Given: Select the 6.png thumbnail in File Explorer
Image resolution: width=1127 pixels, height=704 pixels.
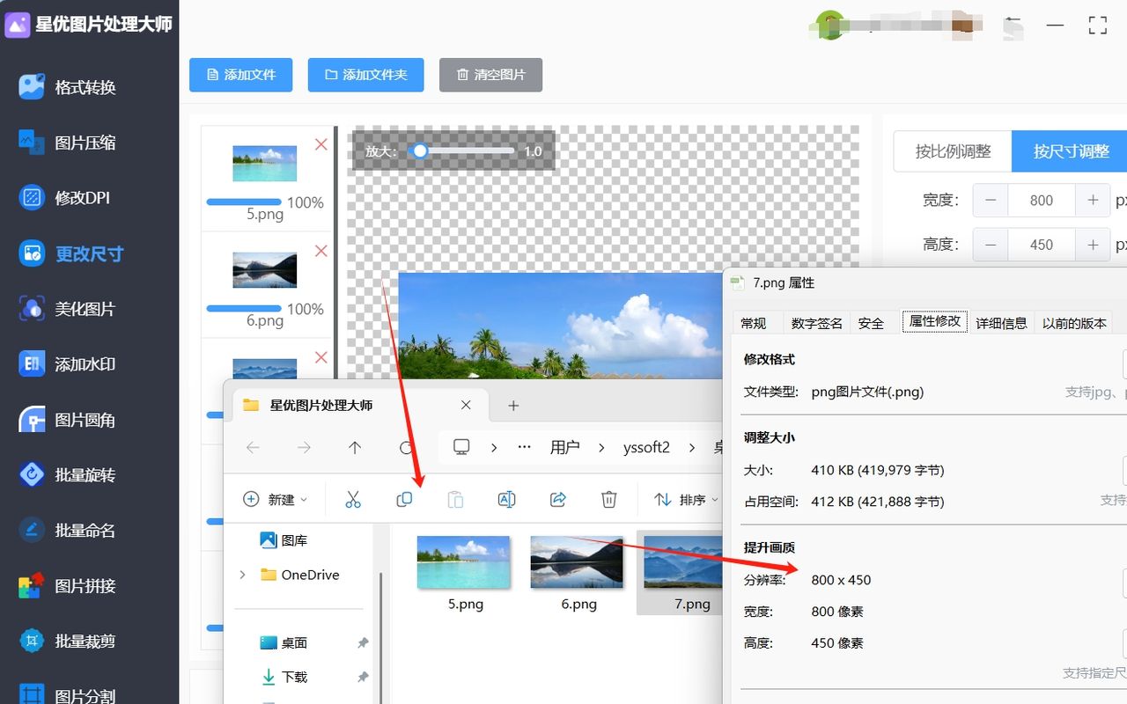Looking at the screenshot, I should pyautogui.click(x=577, y=563).
